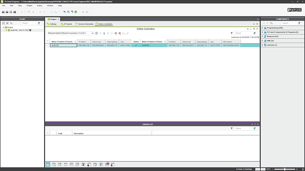Click the Undo arrow in main toolbar

41,12
